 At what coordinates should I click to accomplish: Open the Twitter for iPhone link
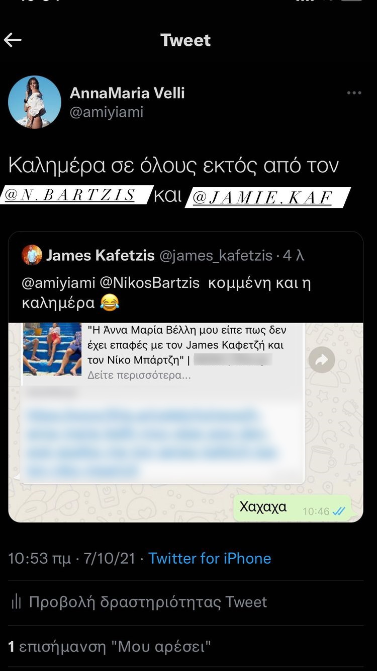tap(210, 558)
